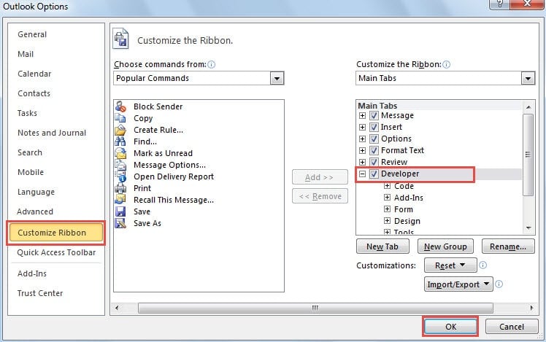Screen dimensions: 546x342
Task: Collapse the Developer tree node
Action: point(362,174)
